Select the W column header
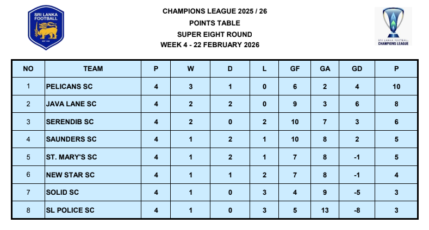 pyautogui.click(x=190, y=69)
